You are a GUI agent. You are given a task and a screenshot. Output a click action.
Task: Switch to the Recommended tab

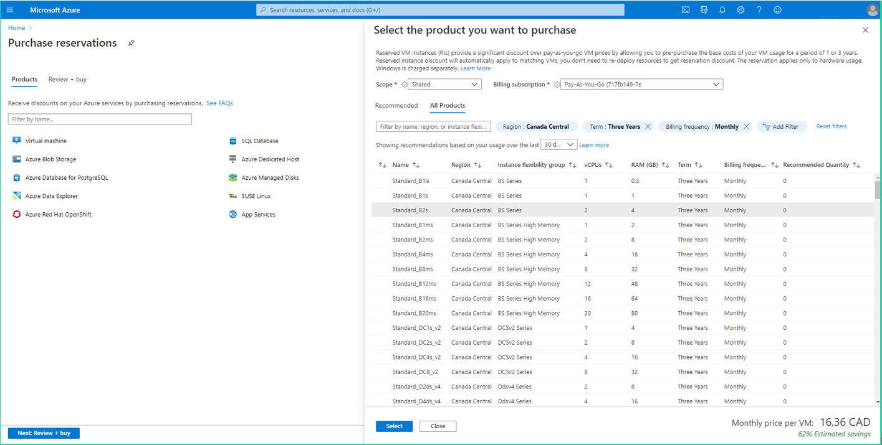pyautogui.click(x=396, y=106)
